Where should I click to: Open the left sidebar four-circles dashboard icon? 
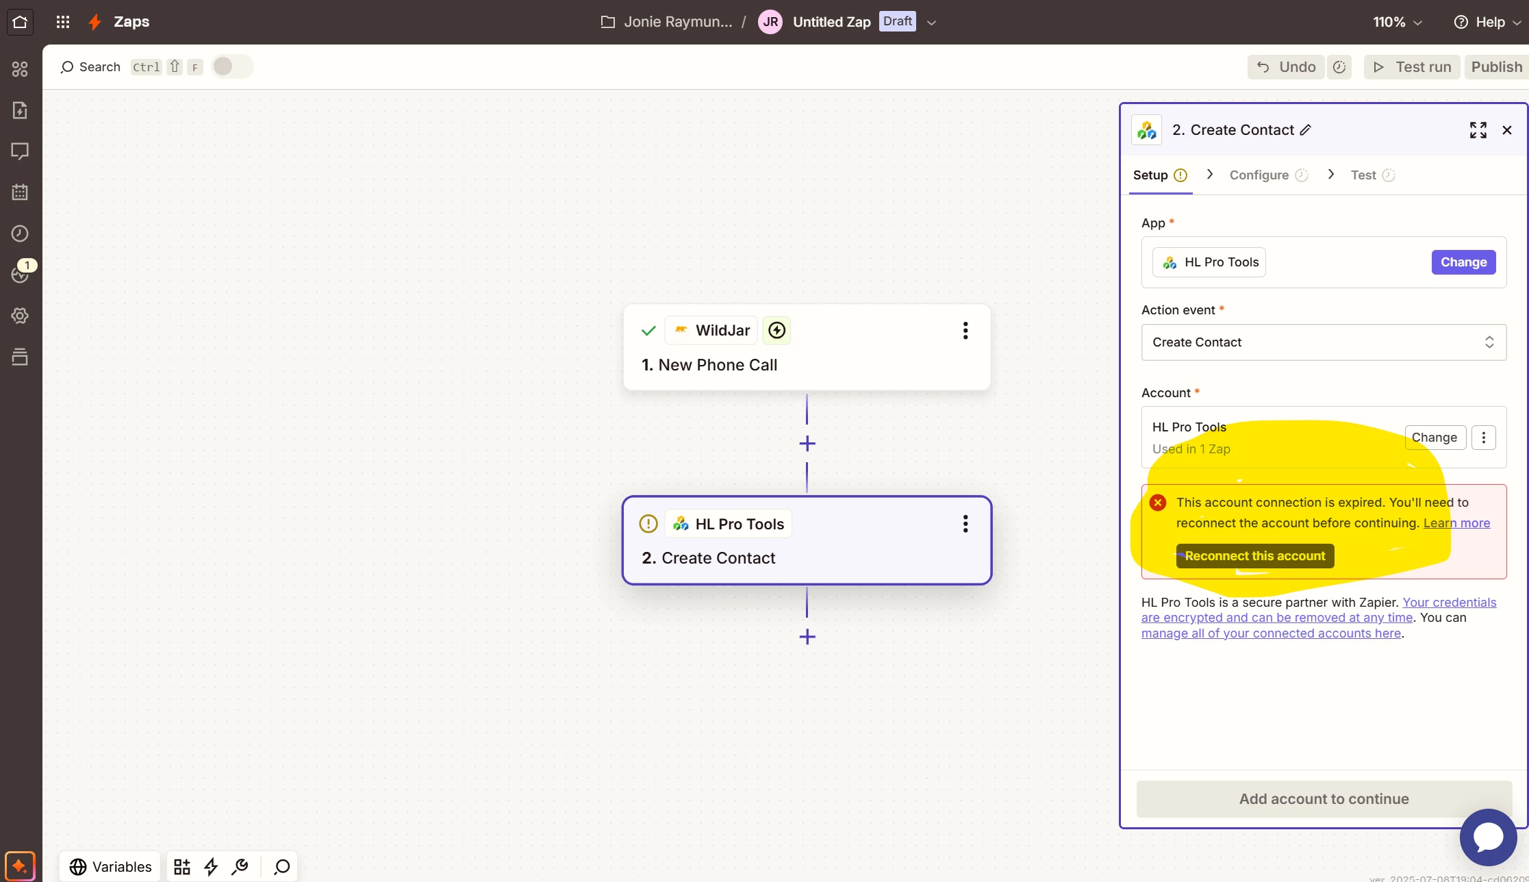(x=20, y=68)
